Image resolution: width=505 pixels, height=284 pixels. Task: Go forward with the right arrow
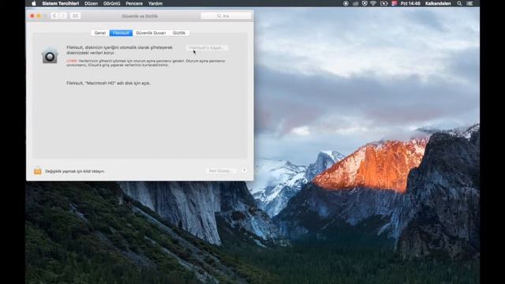pos(63,16)
